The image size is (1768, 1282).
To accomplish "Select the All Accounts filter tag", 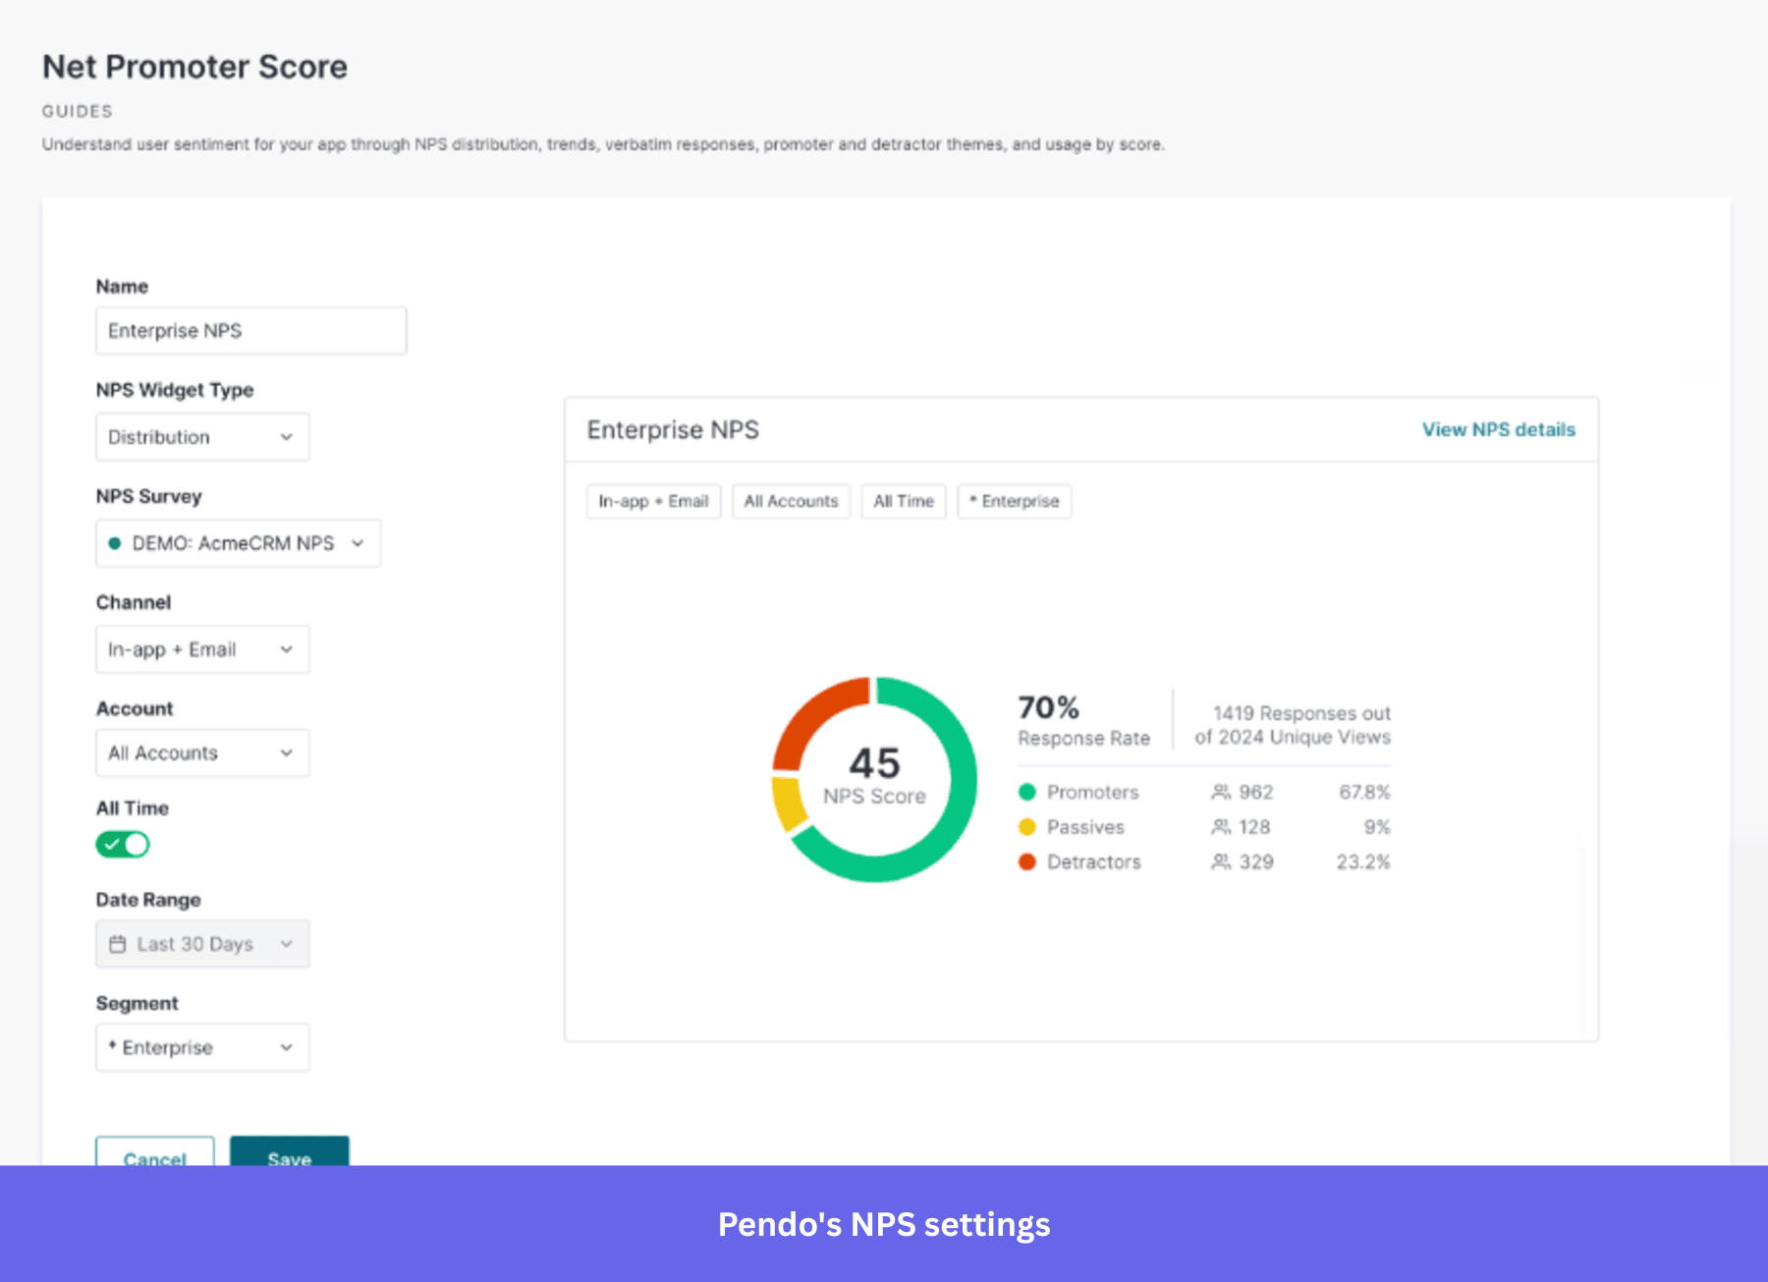I will [x=791, y=501].
